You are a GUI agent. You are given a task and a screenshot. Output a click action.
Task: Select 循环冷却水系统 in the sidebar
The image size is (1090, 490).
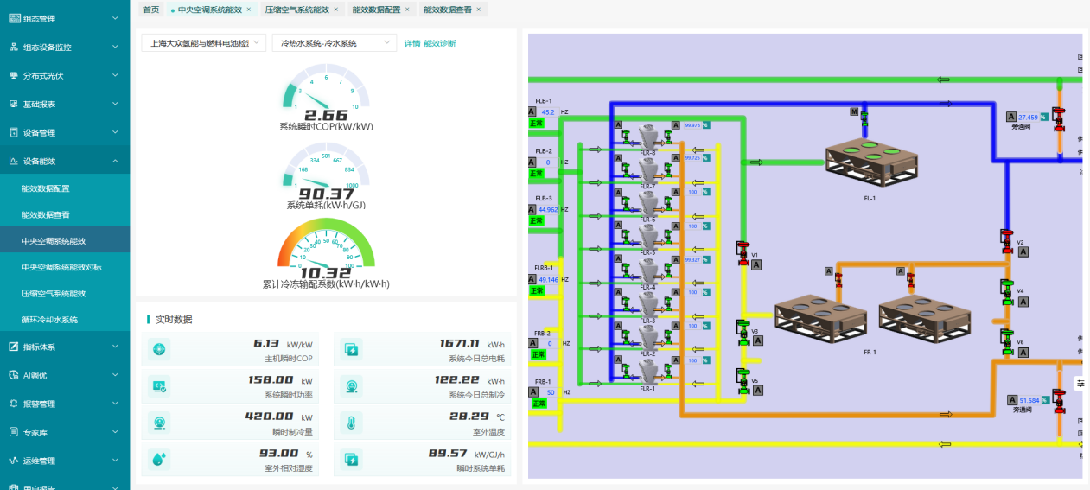click(x=50, y=320)
